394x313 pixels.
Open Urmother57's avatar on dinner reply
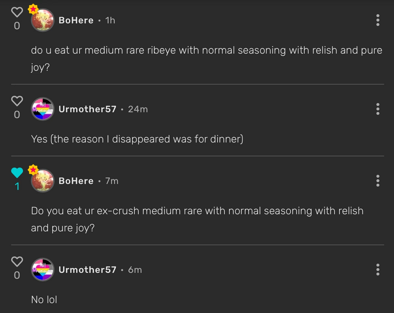click(x=43, y=109)
